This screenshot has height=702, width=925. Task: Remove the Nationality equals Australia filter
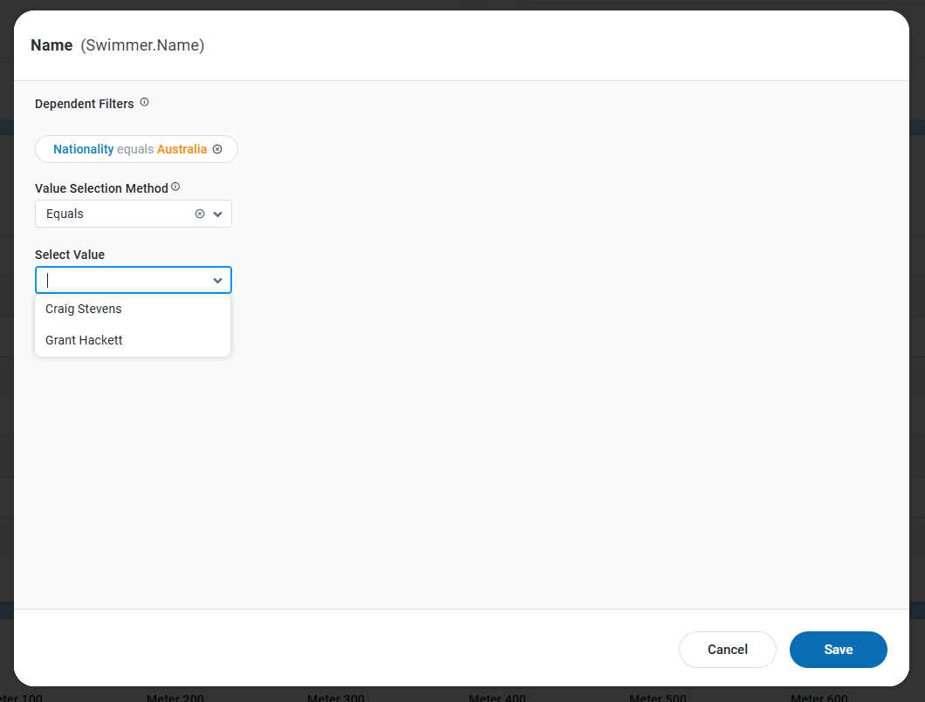(x=217, y=149)
